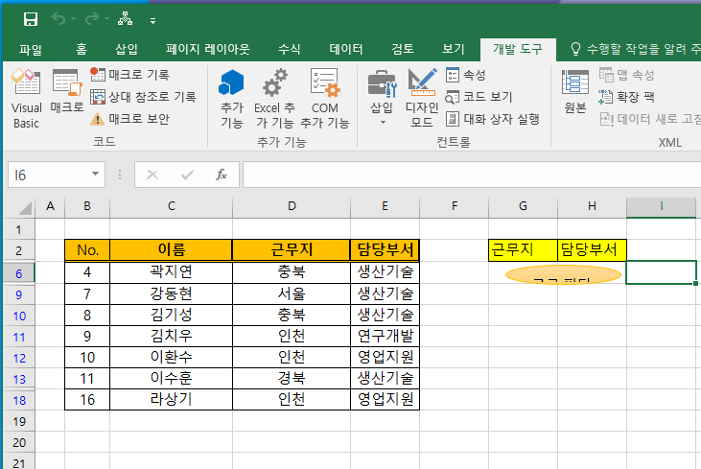Click the yellow 근무지 cell in column G
This screenshot has height=469, width=701.
(523, 250)
